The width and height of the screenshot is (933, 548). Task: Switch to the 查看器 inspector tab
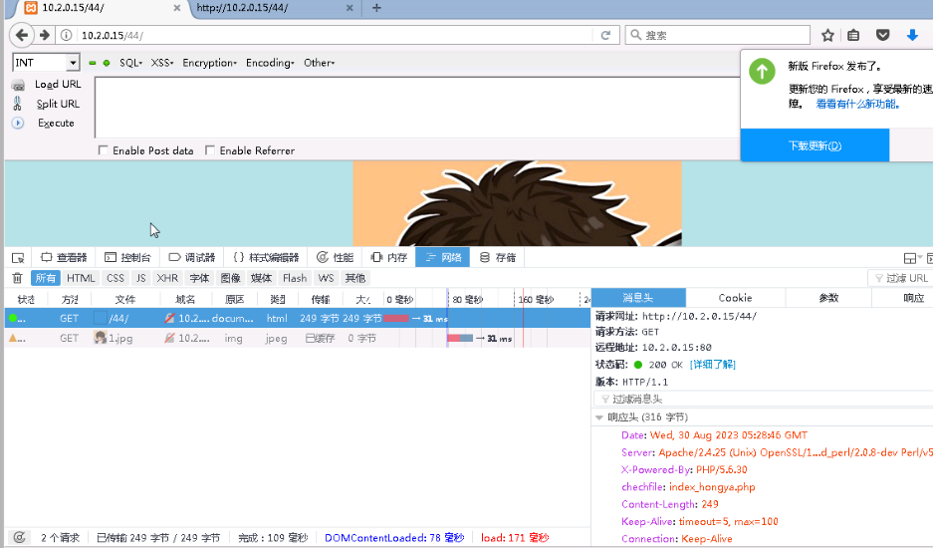pyautogui.click(x=64, y=257)
